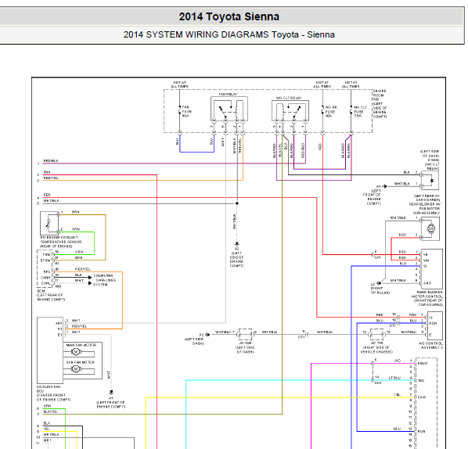Screen dimensions: 468x449
Task: Click the A2 ground symbol below WHT/BLK wire
Action: coord(237,244)
